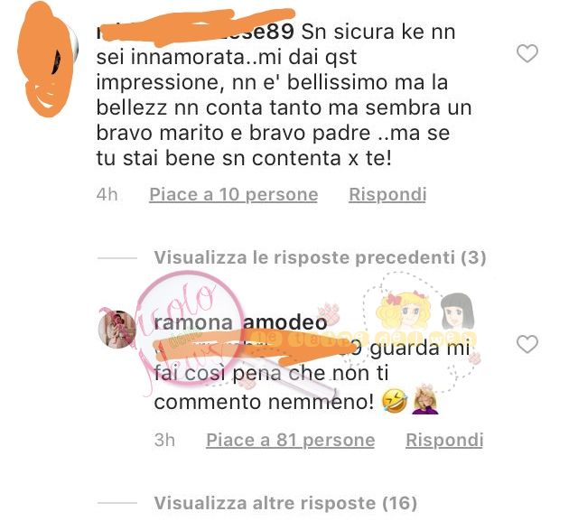This screenshot has width=578, height=521.
Task: Select the facepalm woman emoji in the reply
Action: [x=425, y=399]
